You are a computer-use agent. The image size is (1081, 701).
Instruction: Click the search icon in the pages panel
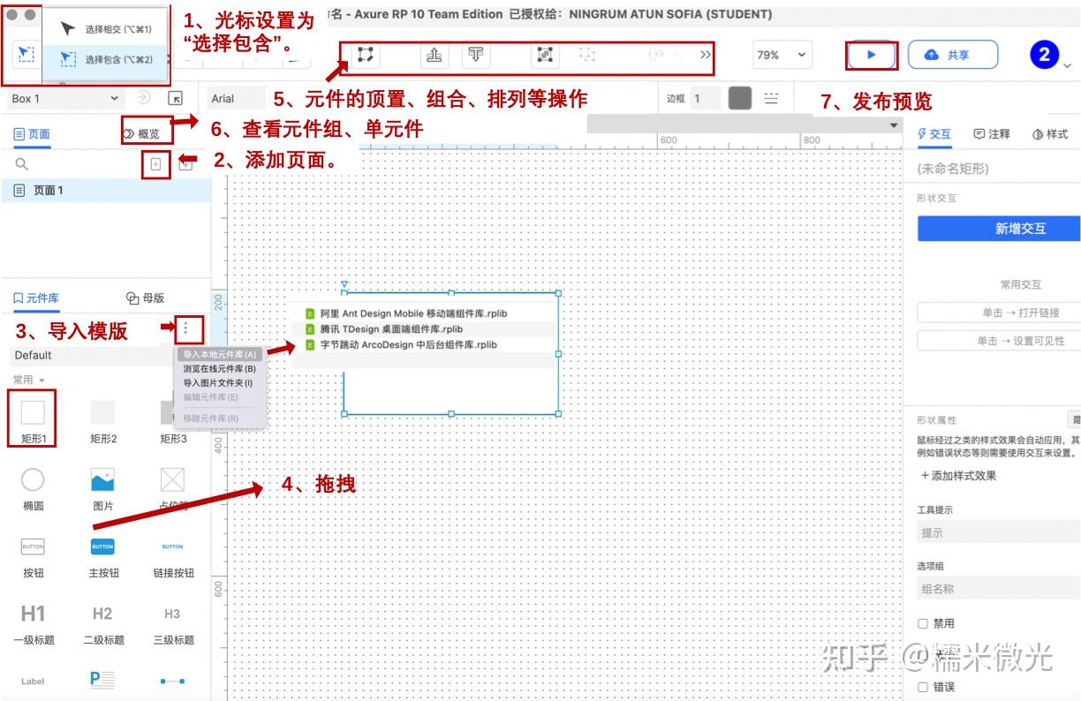tap(19, 164)
